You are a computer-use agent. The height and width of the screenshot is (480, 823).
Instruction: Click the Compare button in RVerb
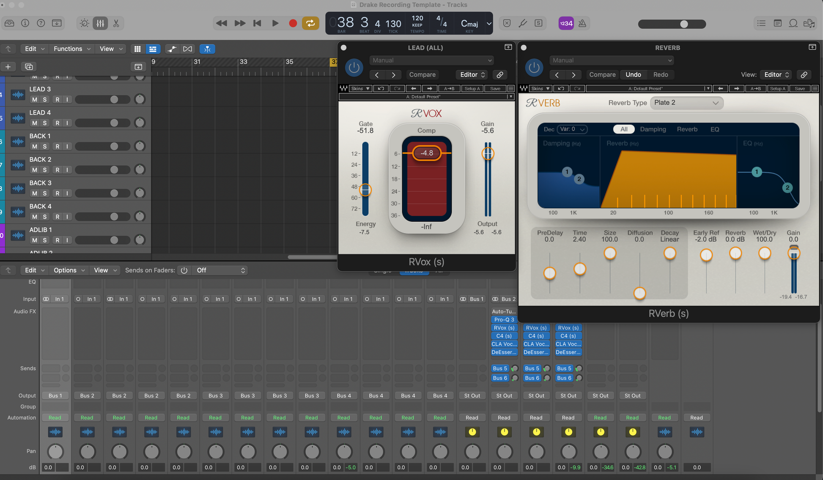[602, 75]
